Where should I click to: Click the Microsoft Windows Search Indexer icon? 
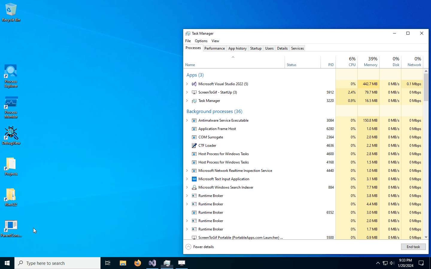pos(194,187)
